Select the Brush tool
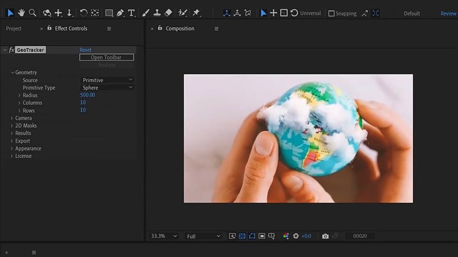 coord(145,13)
